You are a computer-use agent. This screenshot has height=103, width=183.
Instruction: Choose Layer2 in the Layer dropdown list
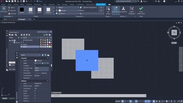41,70
